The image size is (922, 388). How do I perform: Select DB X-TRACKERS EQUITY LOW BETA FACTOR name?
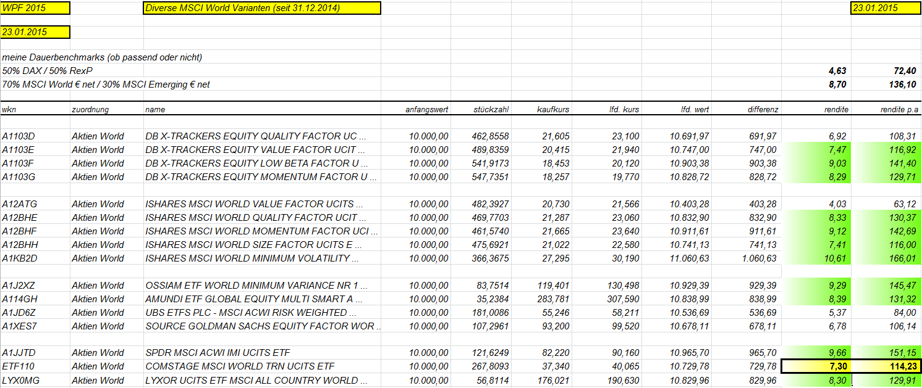click(261, 163)
